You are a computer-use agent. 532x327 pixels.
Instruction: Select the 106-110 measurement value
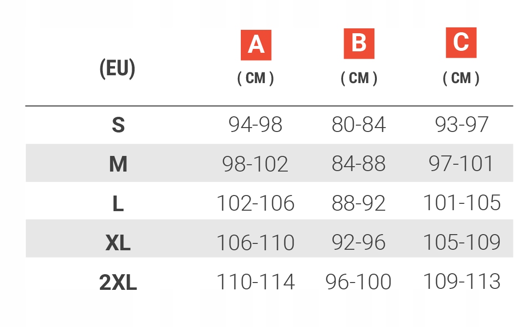255,242
